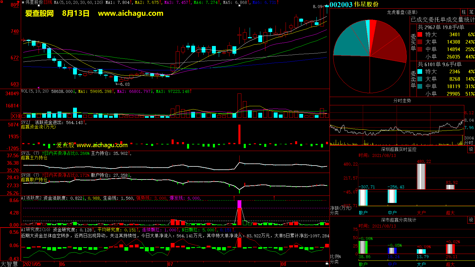This screenshot has height=267, width=475.
Task: Switch to the 笔 tick view tab
Action: point(471,12)
